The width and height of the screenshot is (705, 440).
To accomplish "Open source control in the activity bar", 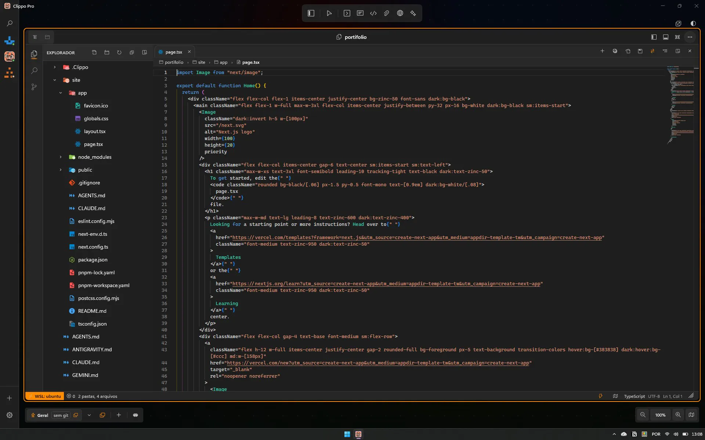I will 34,87.
